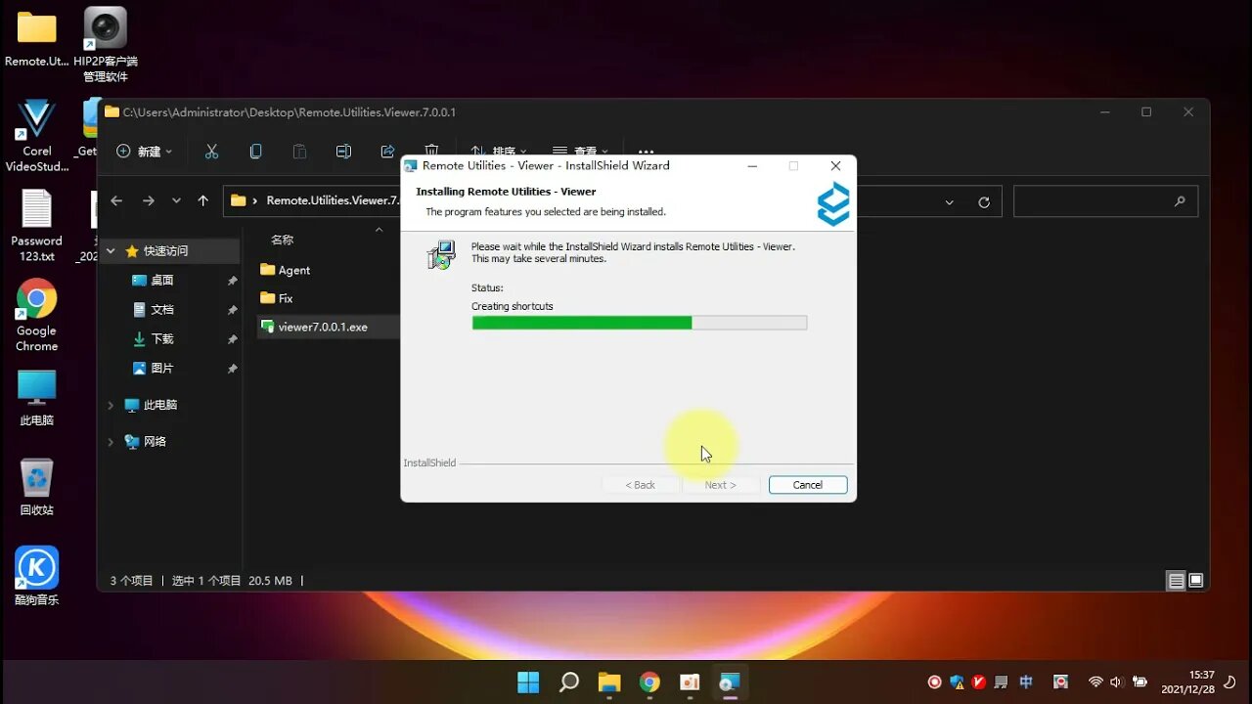Screen dimensions: 1252x704
Task: Open taskbar Search
Action: tap(568, 682)
